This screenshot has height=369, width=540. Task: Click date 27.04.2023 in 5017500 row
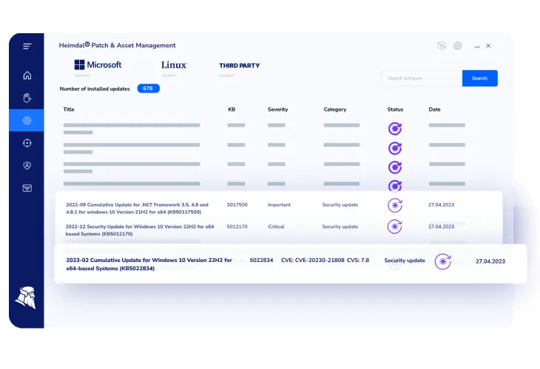click(x=441, y=204)
